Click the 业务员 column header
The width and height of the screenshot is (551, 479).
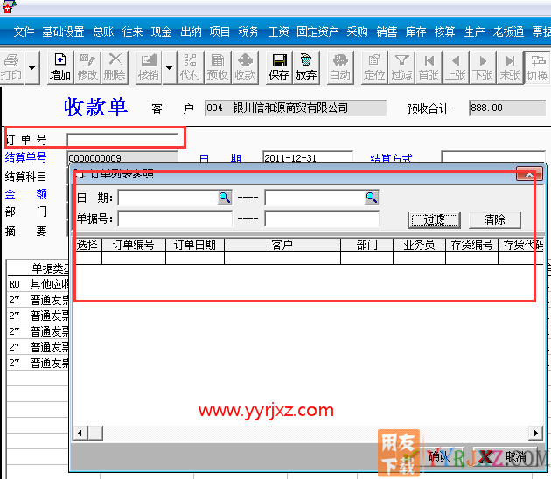click(x=419, y=245)
